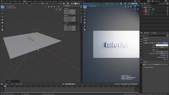
Task: Open Tool properties tab icon
Action: [141, 36]
